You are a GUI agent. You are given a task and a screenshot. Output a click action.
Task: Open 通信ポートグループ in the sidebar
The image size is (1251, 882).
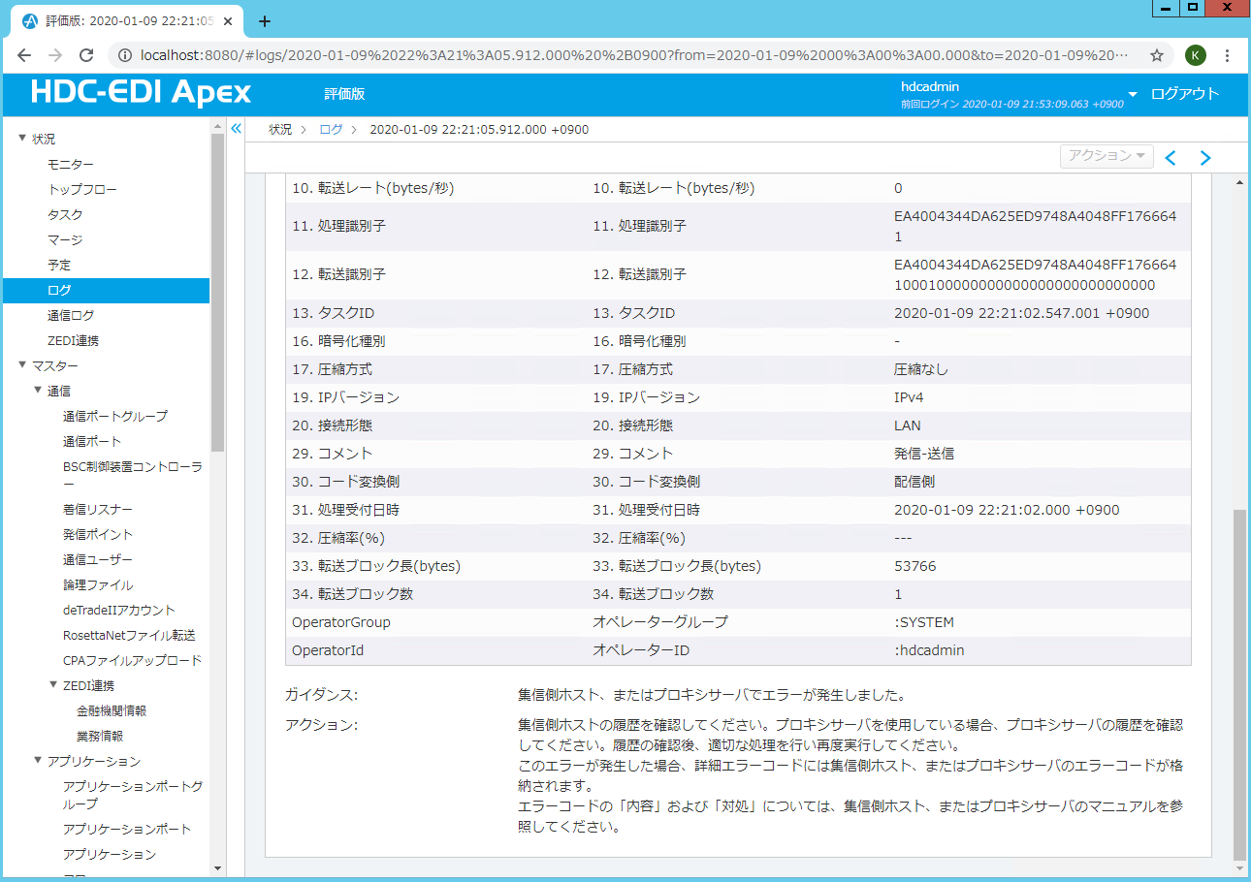coord(115,416)
